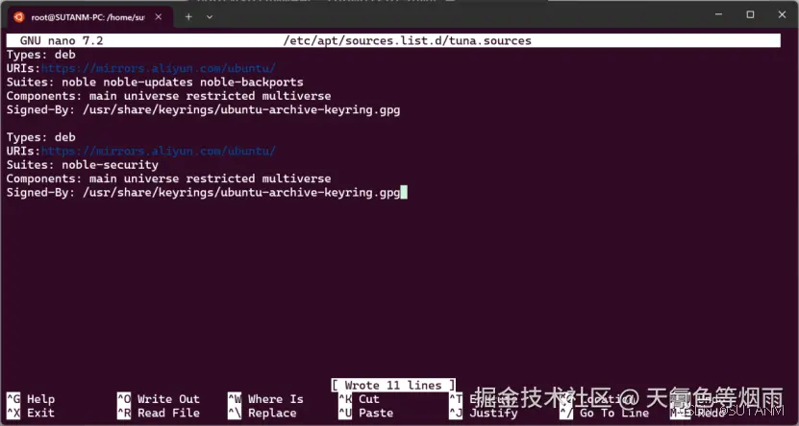Click the /etc/apt/sources.list.d/tuna.sources file path
The width and height of the screenshot is (799, 426).
tap(407, 40)
